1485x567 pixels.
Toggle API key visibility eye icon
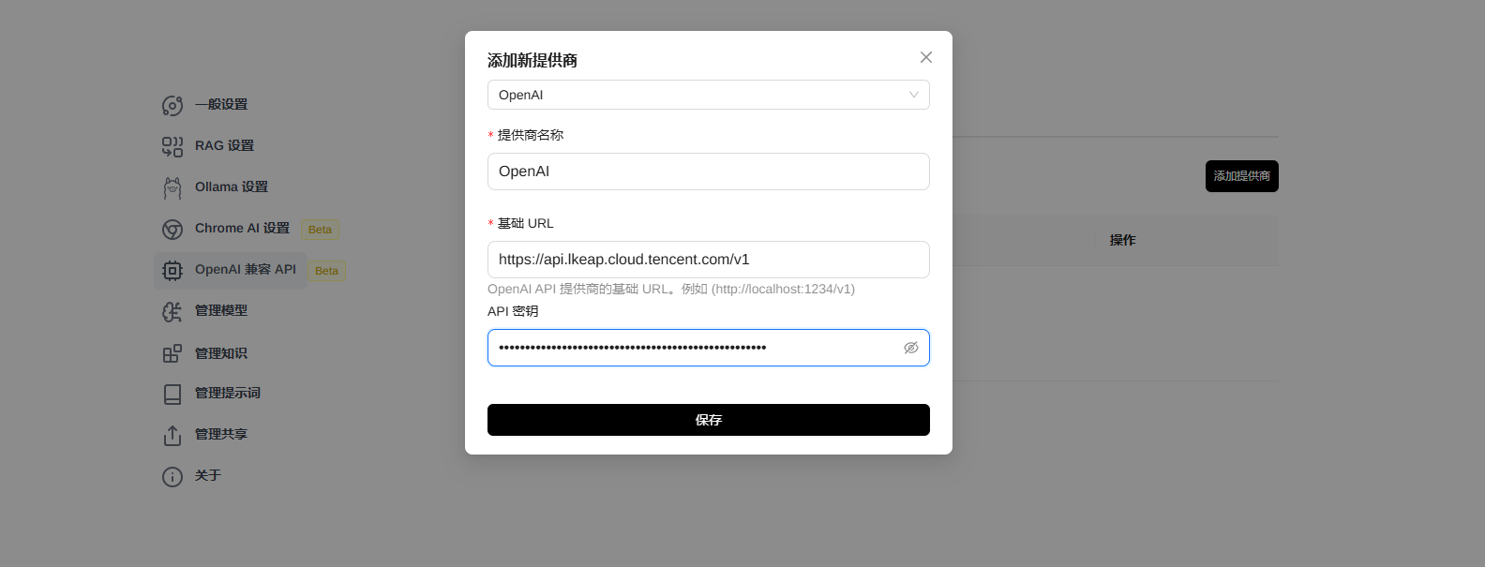coord(911,348)
